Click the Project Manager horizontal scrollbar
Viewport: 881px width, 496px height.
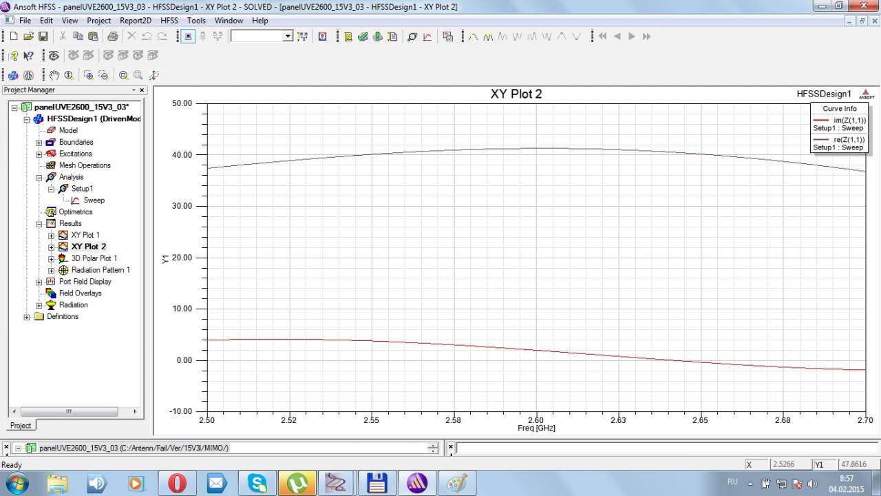click(x=69, y=411)
